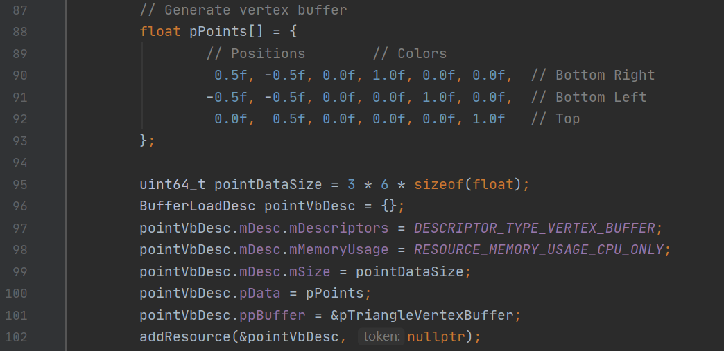
Task: Click line number 102 in the gutter
Action: tap(15, 337)
